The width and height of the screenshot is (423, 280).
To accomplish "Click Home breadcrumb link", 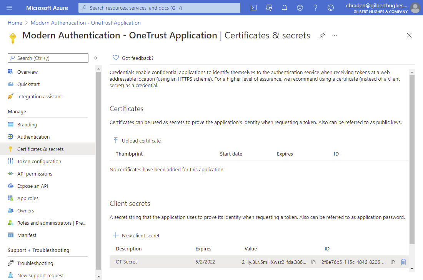I will [x=15, y=23].
